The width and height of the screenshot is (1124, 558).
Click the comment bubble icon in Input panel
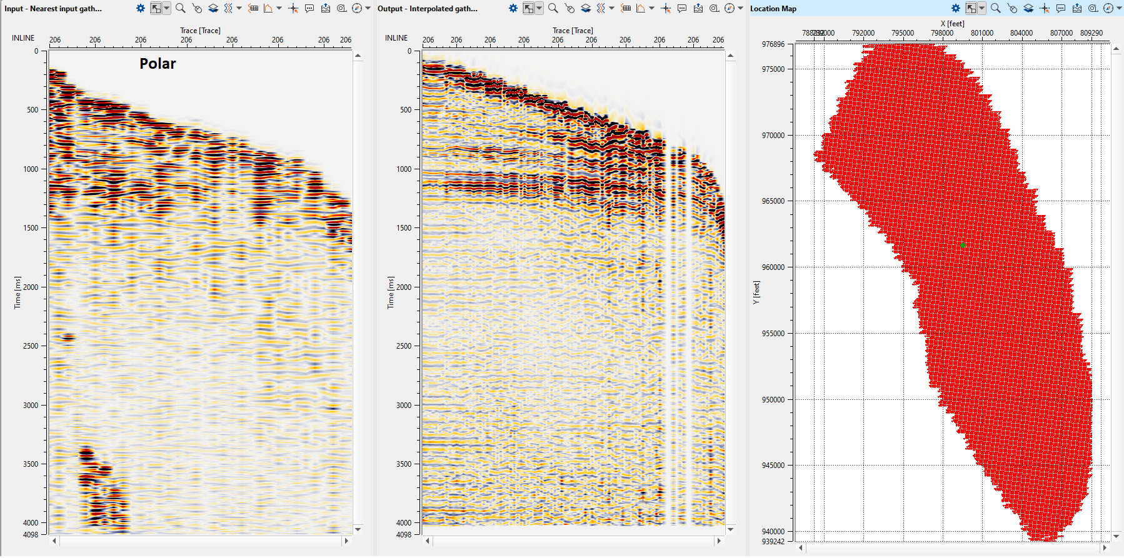coord(309,8)
